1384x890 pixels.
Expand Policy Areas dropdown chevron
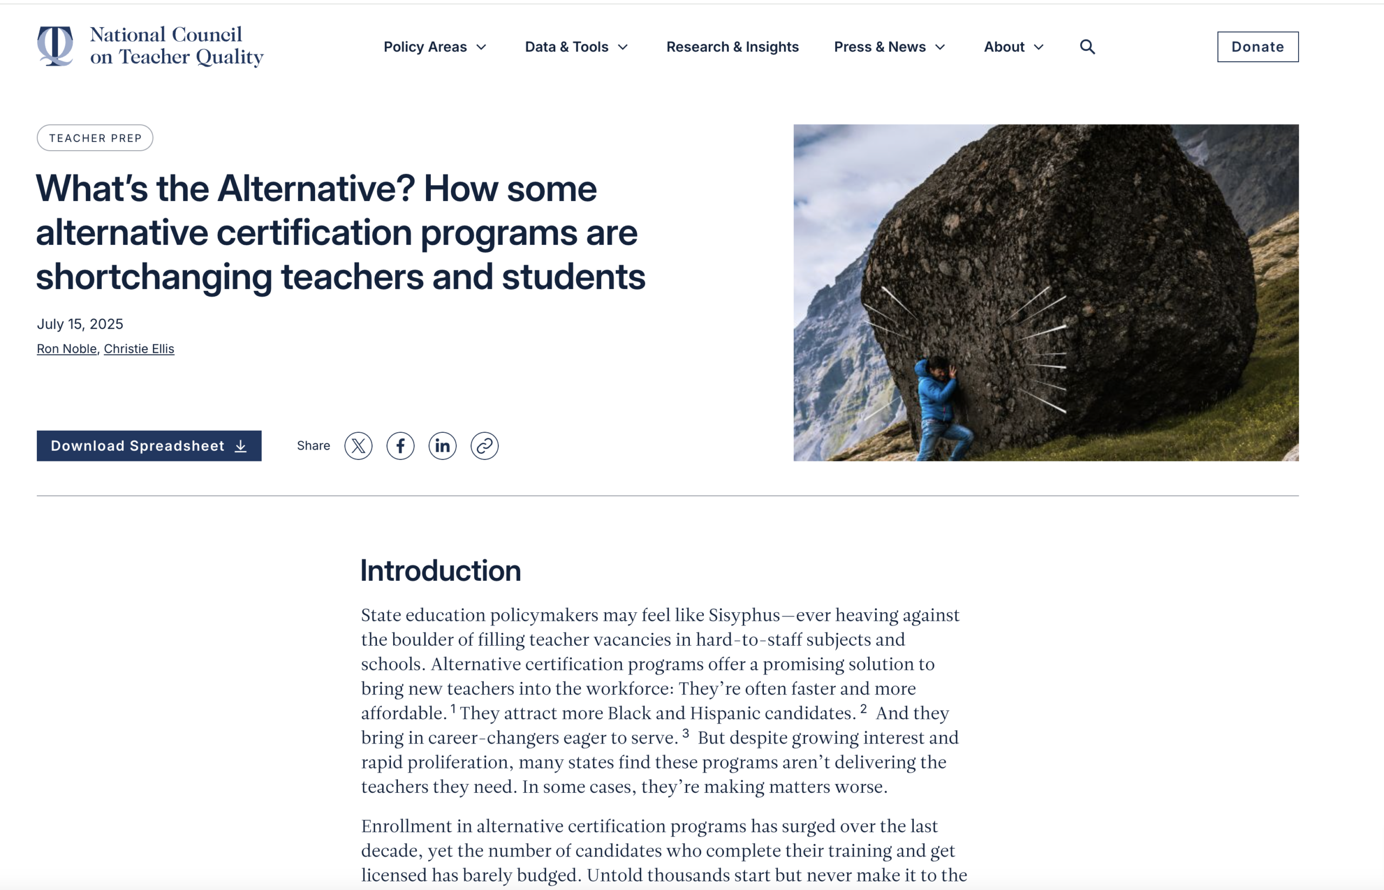482,48
